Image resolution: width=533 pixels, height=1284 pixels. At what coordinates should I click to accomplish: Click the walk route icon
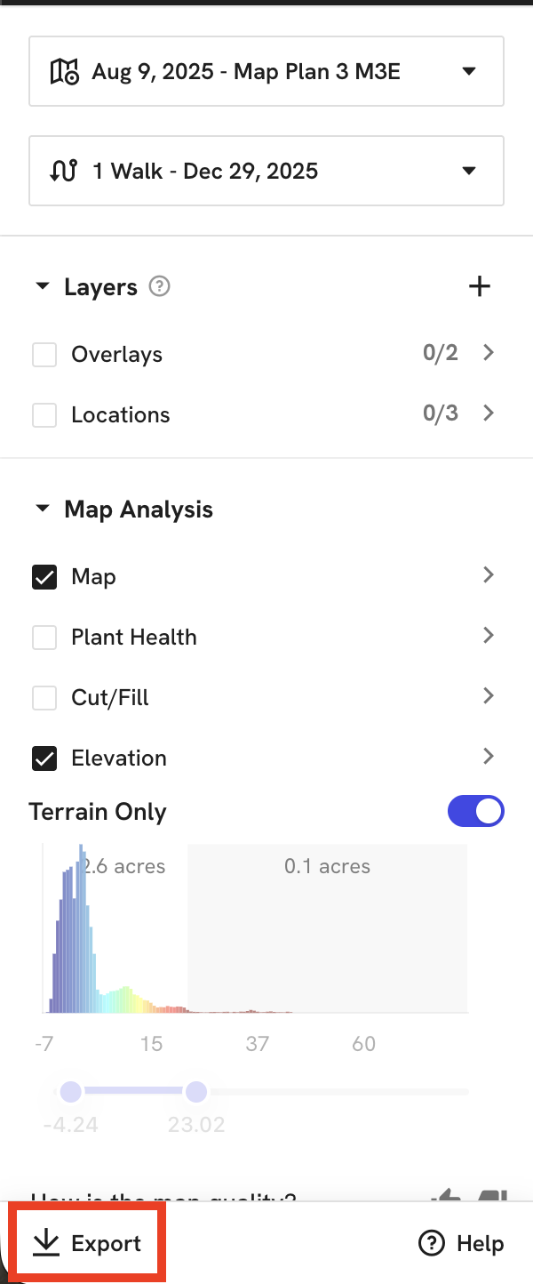[64, 171]
